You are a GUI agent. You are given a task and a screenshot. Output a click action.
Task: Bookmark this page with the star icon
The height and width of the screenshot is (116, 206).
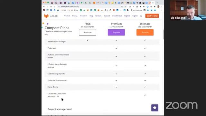point(126,6)
